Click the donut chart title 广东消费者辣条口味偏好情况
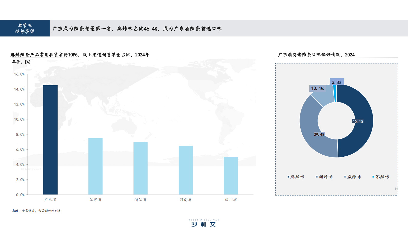 click(316, 55)
